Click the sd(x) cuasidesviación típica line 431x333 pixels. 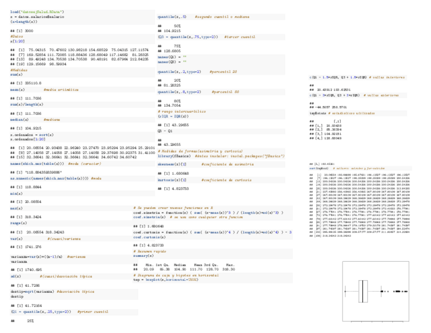tap(47, 276)
